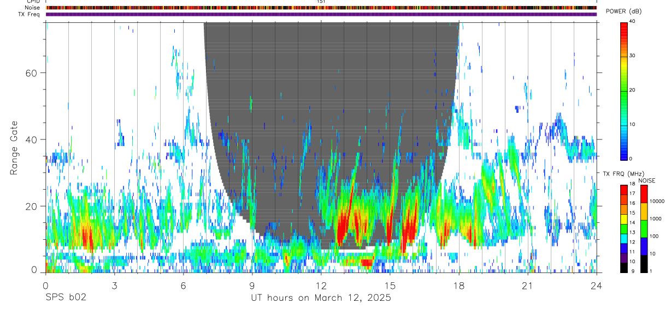Click the 6 tick on the UT hours axis
This screenshot has width=671, height=309.
pyautogui.click(x=183, y=285)
